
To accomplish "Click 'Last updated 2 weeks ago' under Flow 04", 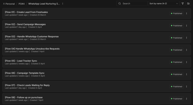I will 17,51.
